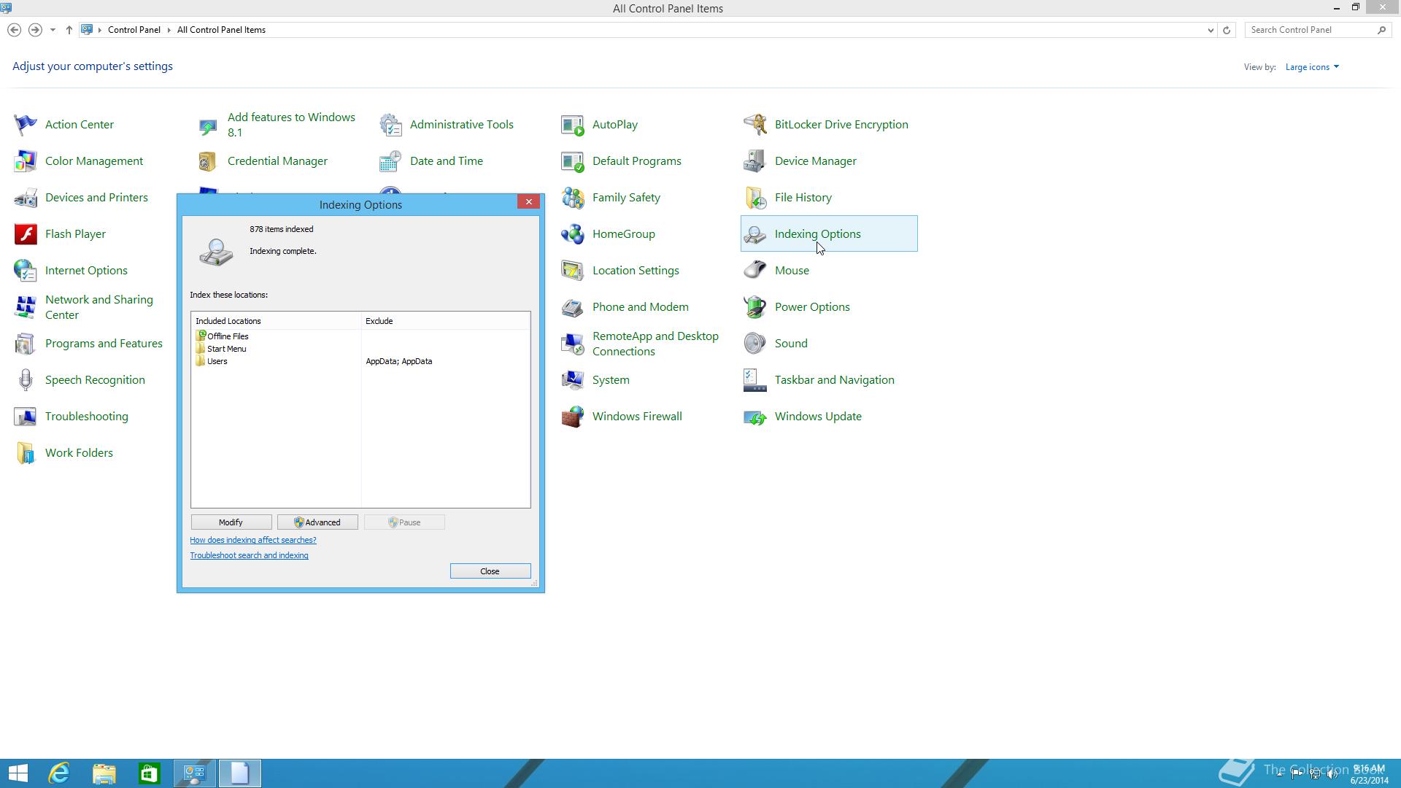
Task: Open the System icon
Action: pyautogui.click(x=573, y=380)
